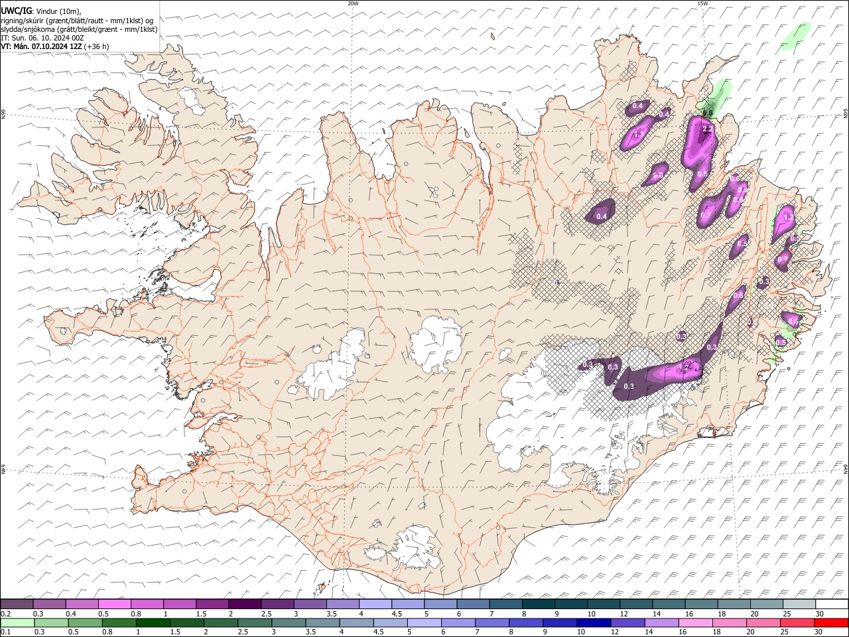Click the '0.1' number under the lower legend row
The height and width of the screenshot is (637, 849).
click(x=6, y=632)
